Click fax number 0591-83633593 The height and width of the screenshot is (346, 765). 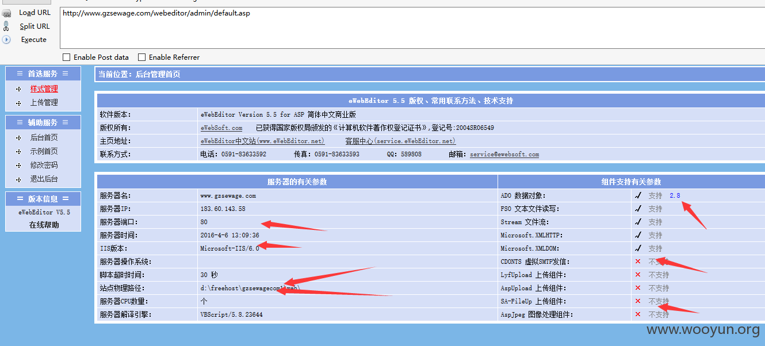click(336, 154)
